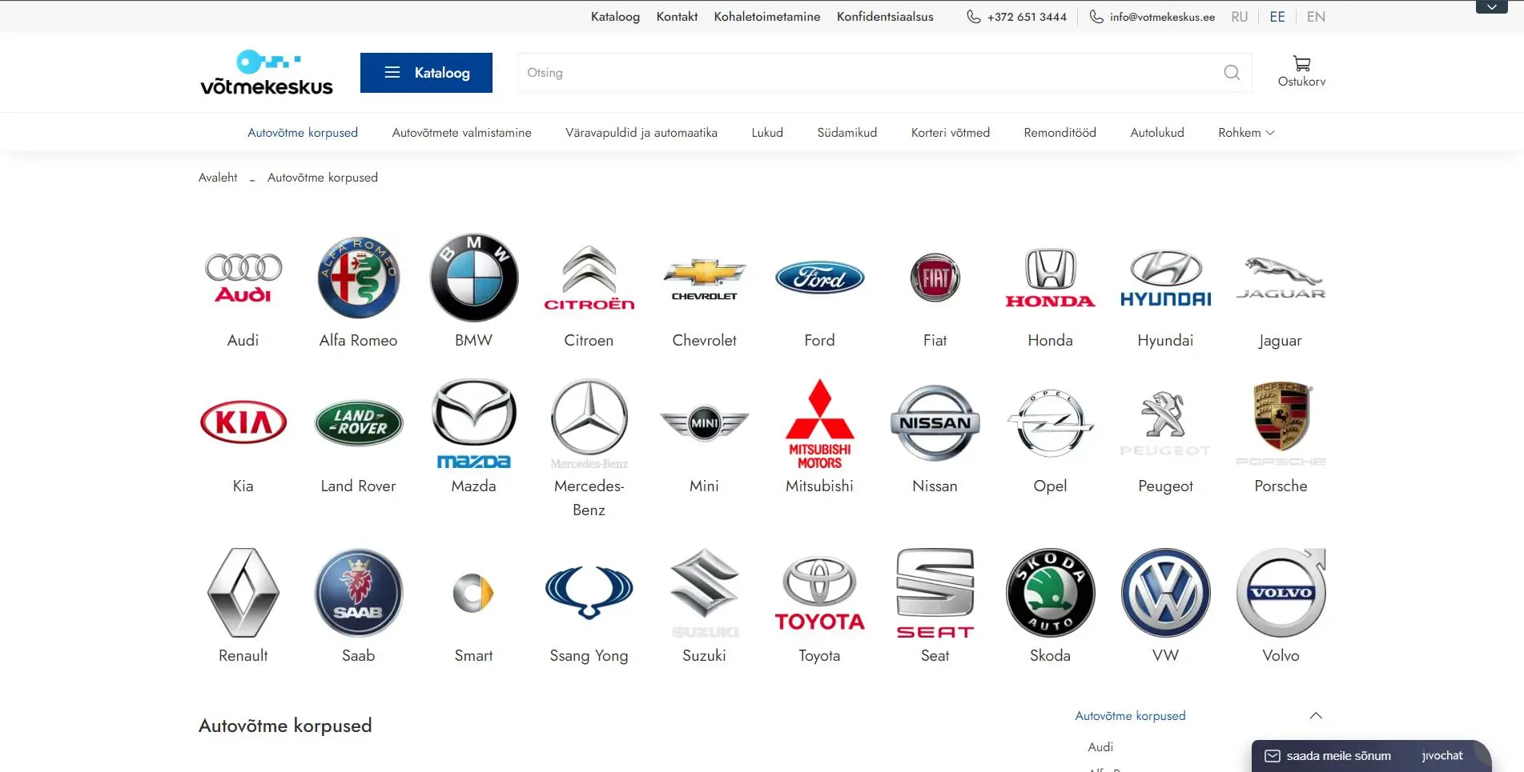
Task: Pick the Smart logo
Action: point(473,593)
